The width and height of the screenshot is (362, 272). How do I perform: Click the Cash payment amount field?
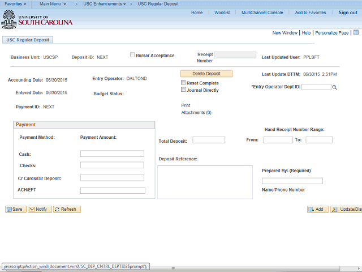[x=112, y=154]
